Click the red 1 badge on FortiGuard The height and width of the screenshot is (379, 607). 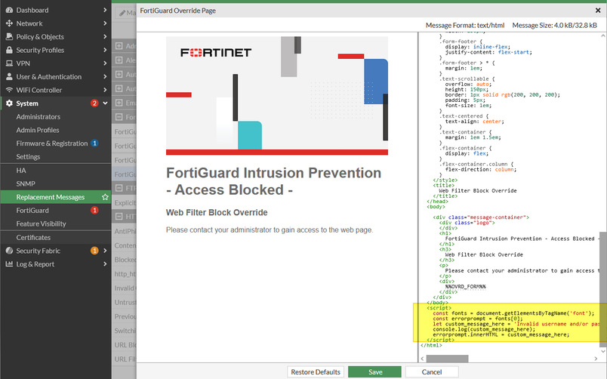click(94, 210)
